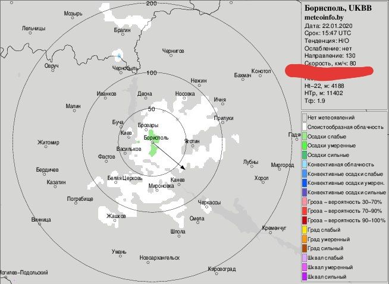Select the Белая Церковь city label
The image size is (389, 284).
point(125,178)
